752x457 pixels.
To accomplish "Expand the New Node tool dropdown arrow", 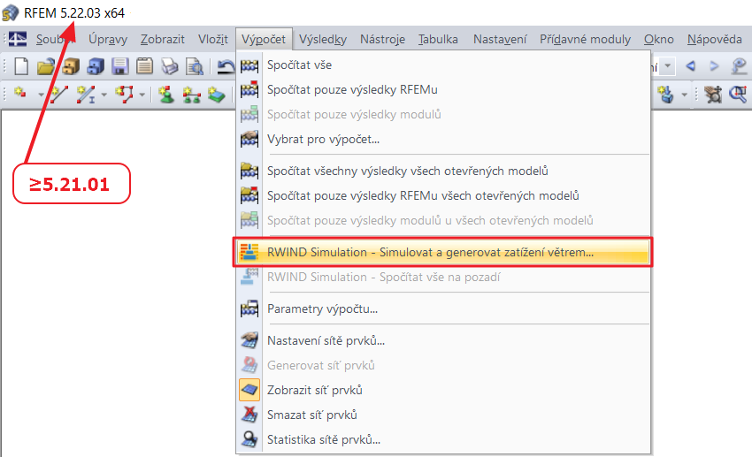I will pos(41,95).
